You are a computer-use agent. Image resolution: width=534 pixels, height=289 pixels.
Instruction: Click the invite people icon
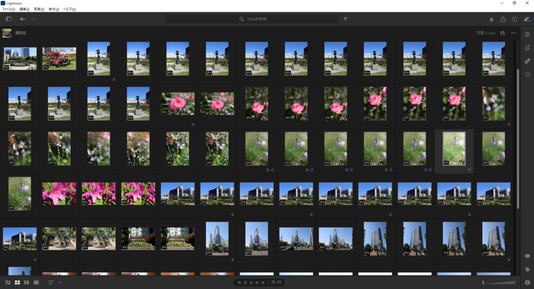[x=503, y=33]
